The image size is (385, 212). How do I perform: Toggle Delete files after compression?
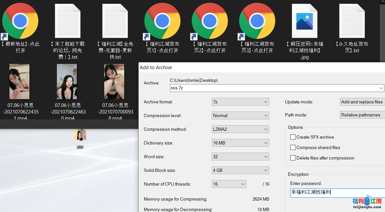293,158
